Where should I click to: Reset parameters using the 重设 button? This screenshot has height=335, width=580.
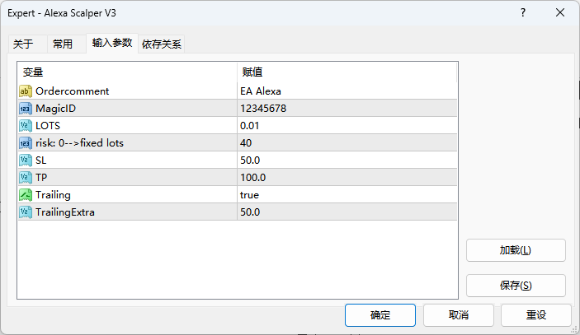coord(535,315)
